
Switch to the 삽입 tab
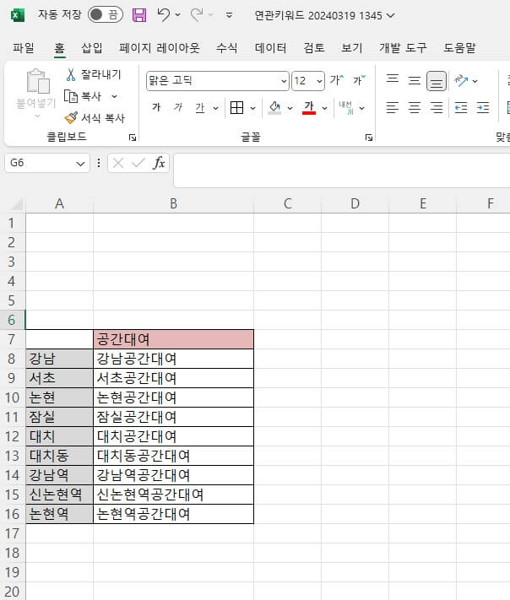[92, 48]
